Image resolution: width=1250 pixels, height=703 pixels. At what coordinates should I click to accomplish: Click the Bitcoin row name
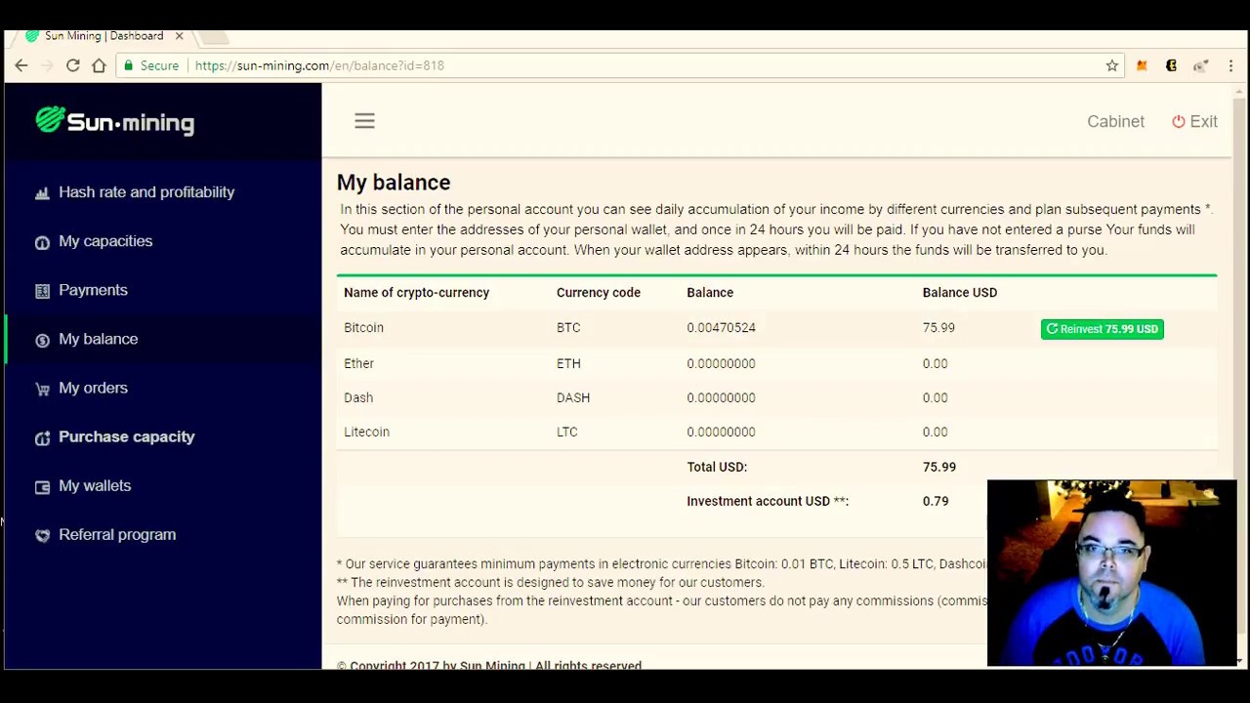point(363,328)
